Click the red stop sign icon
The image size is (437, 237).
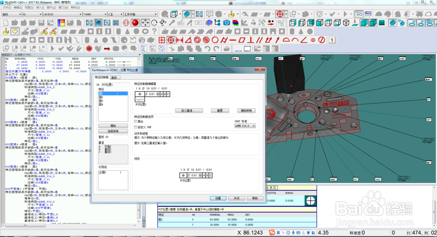(x=89, y=49)
